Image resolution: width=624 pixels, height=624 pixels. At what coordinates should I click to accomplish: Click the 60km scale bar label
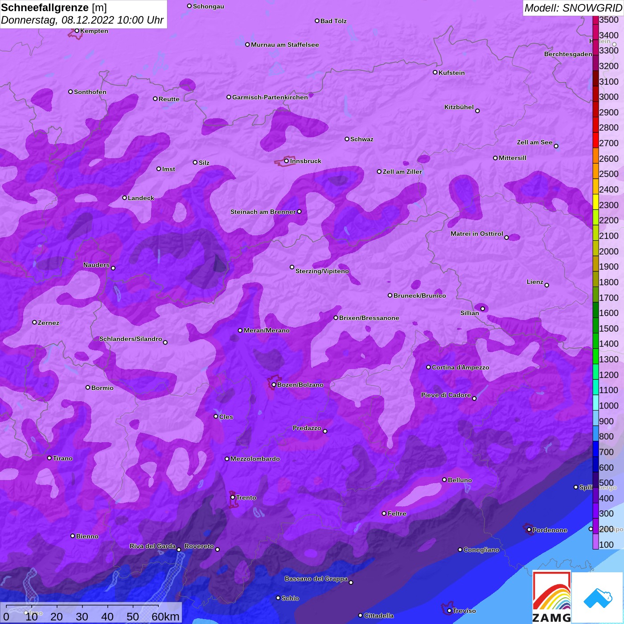pyautogui.click(x=165, y=616)
